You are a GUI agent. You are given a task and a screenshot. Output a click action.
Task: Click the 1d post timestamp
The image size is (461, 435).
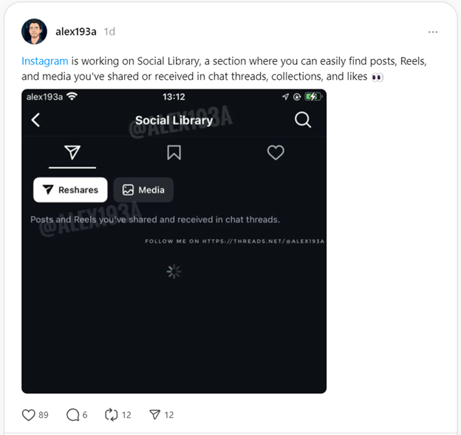(109, 32)
